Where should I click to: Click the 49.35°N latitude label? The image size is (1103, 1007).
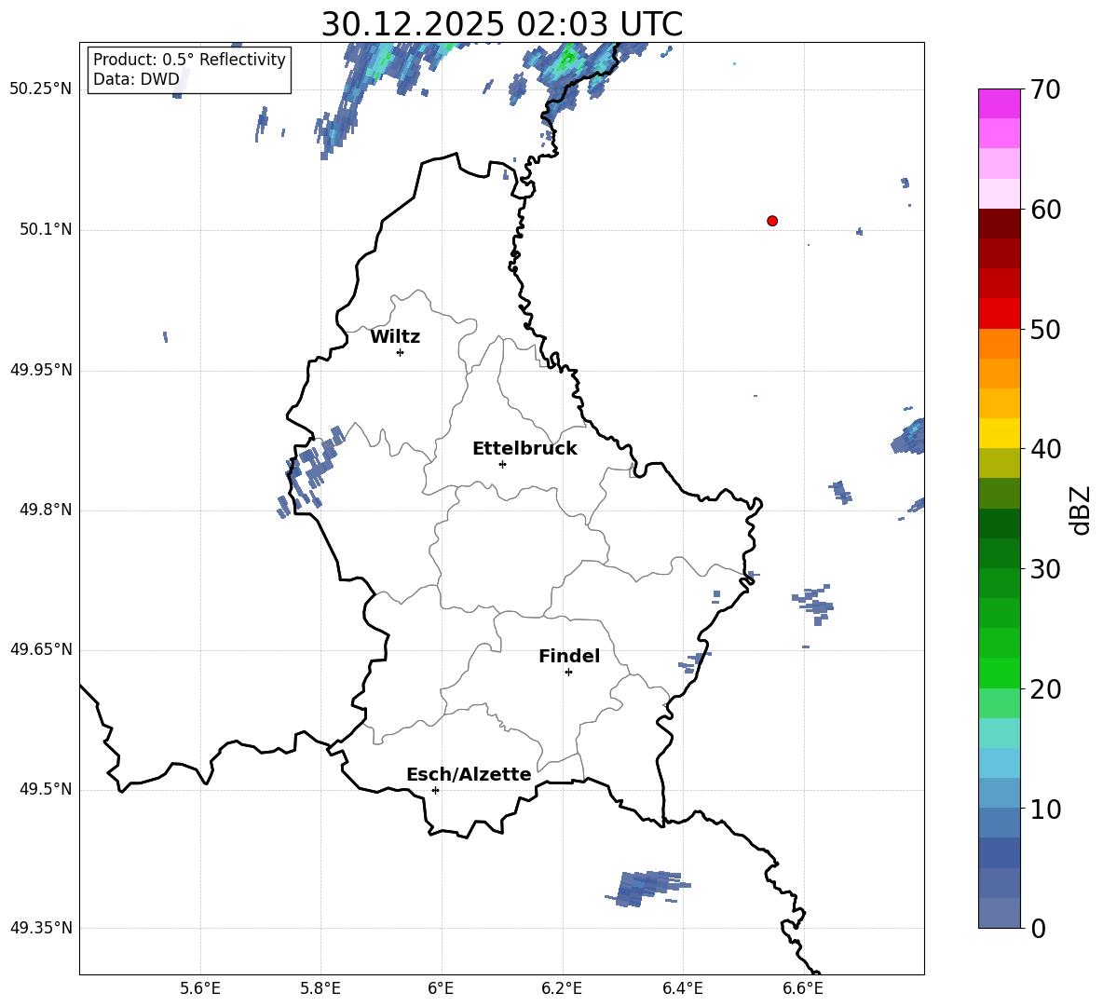tap(41, 928)
